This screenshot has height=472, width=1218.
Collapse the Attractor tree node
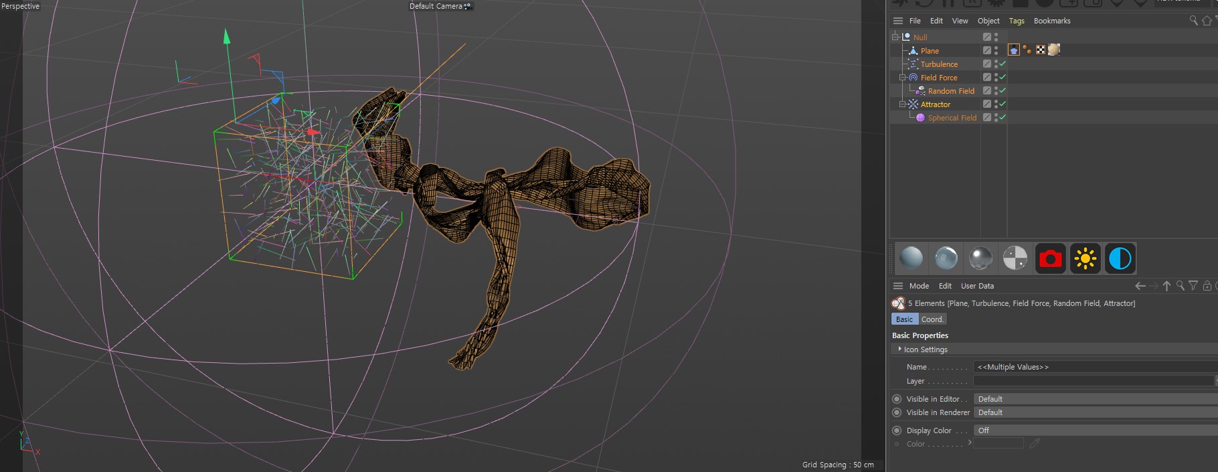[x=903, y=104]
